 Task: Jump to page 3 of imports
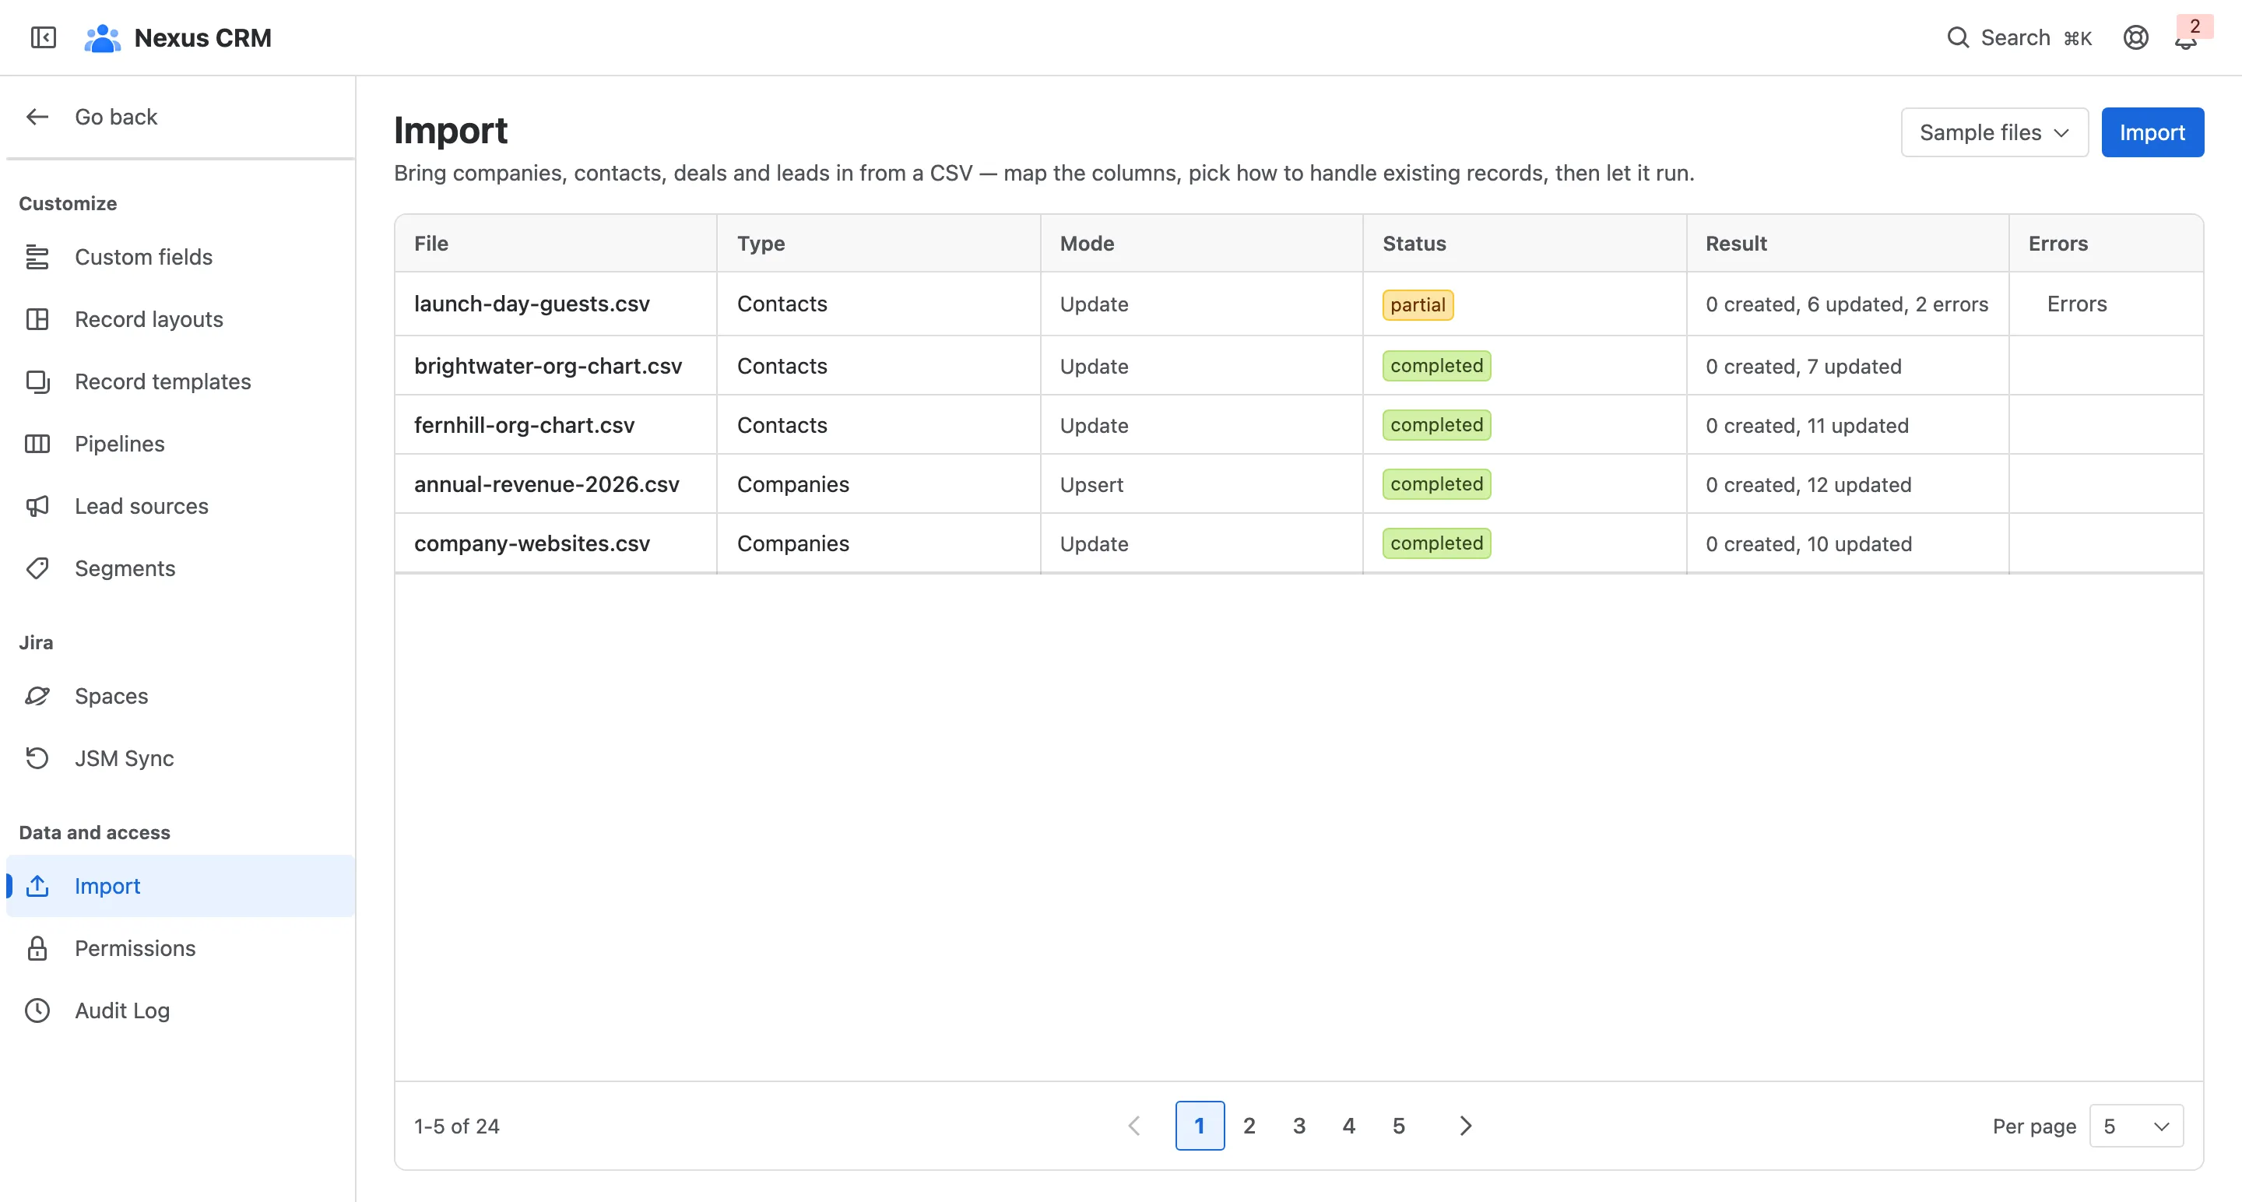[x=1298, y=1126]
